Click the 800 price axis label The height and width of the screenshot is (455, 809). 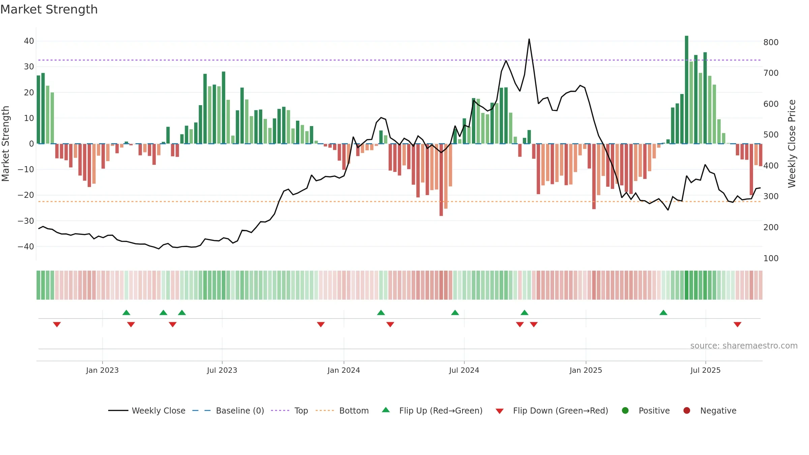771,42
